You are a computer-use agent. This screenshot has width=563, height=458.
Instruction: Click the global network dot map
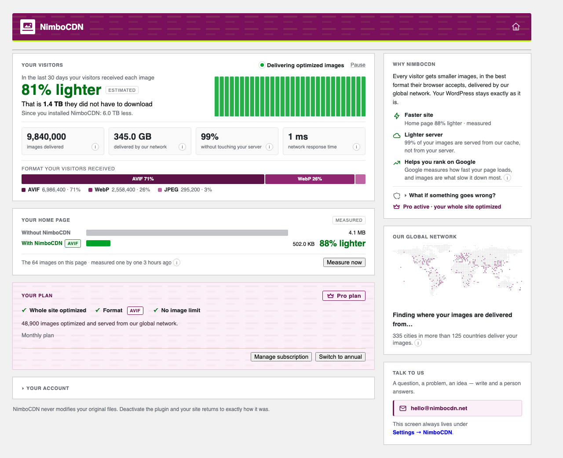[x=457, y=271]
